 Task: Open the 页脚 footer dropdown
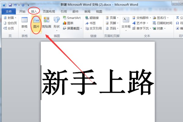click(112, 23)
